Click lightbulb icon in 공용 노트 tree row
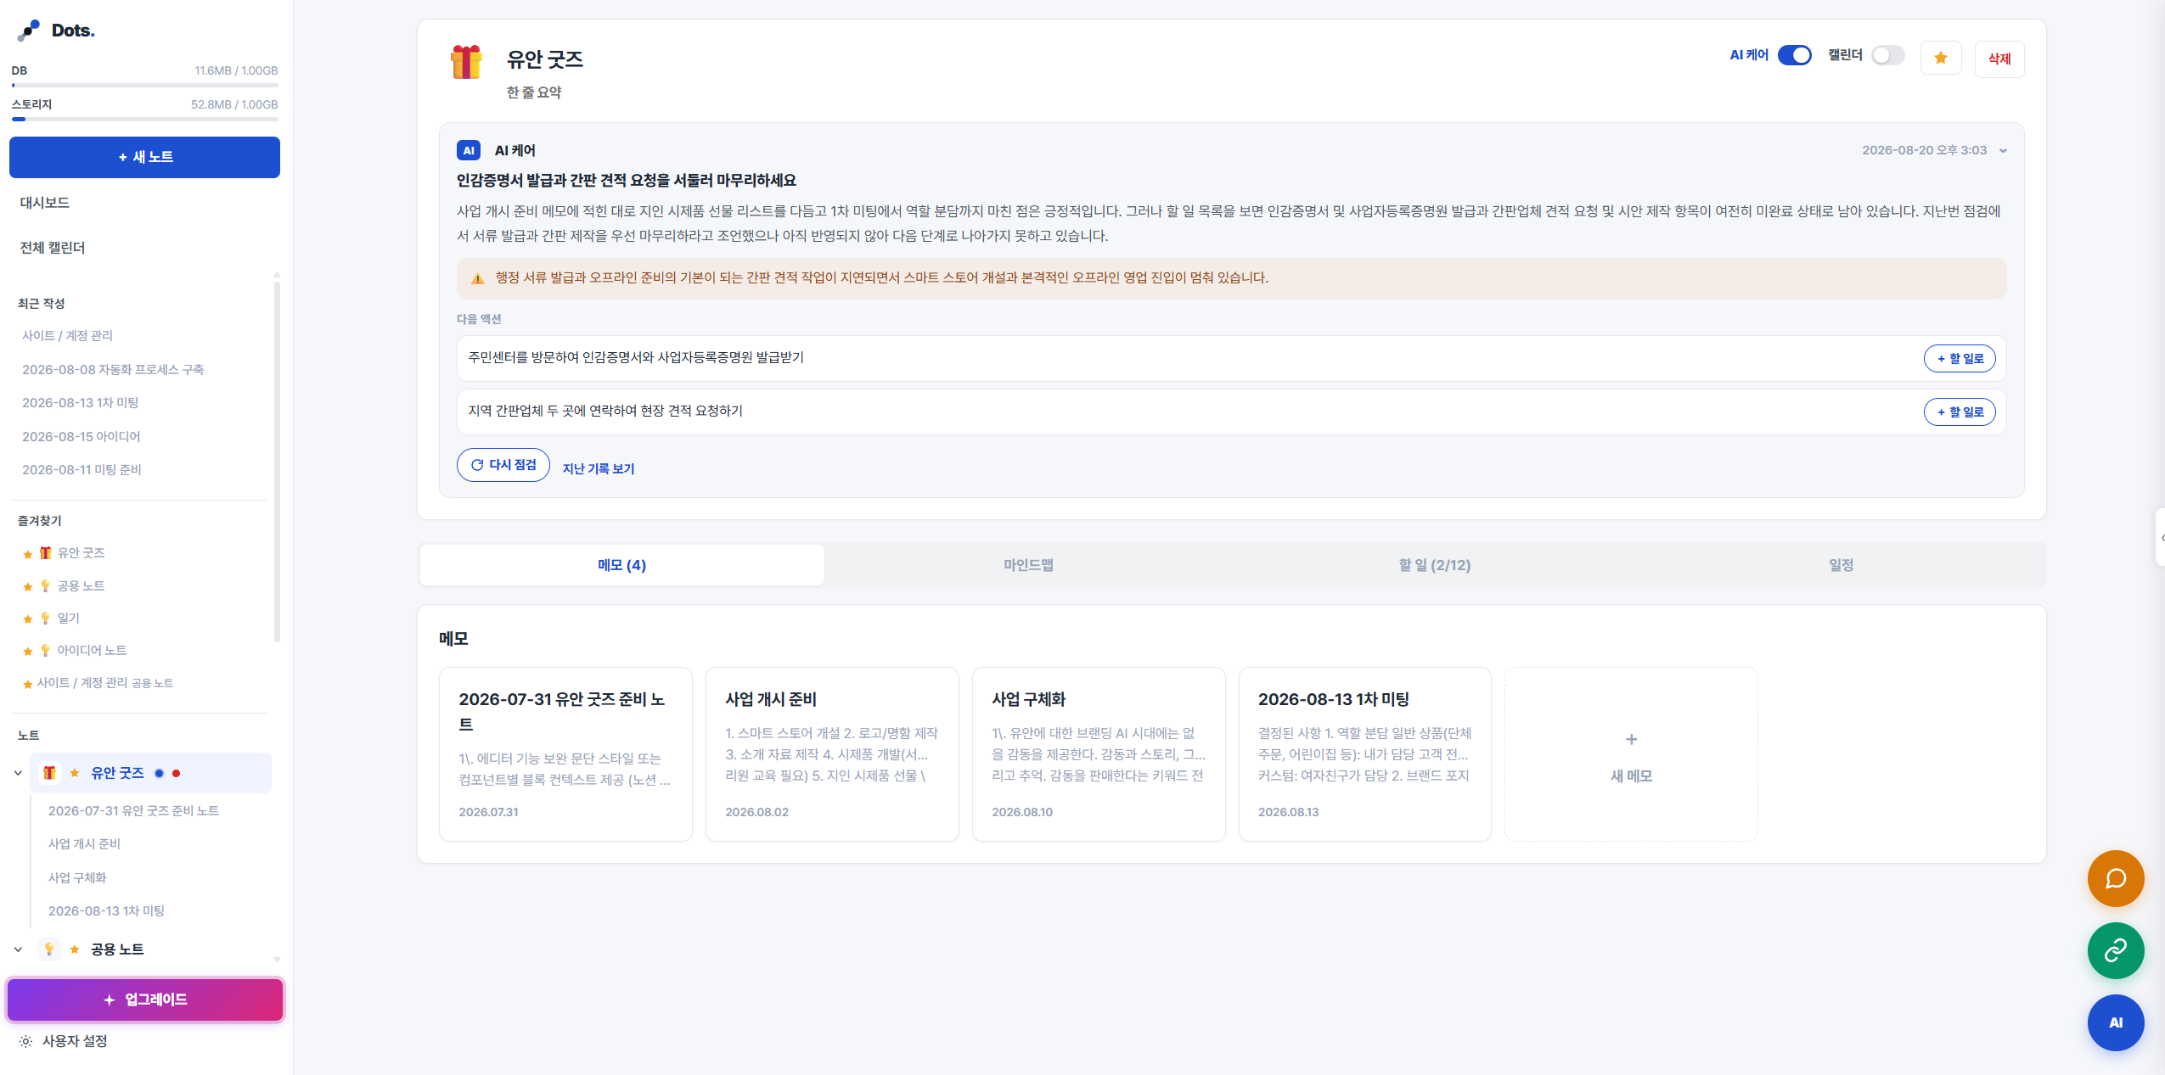The width and height of the screenshot is (2165, 1075). tap(49, 949)
